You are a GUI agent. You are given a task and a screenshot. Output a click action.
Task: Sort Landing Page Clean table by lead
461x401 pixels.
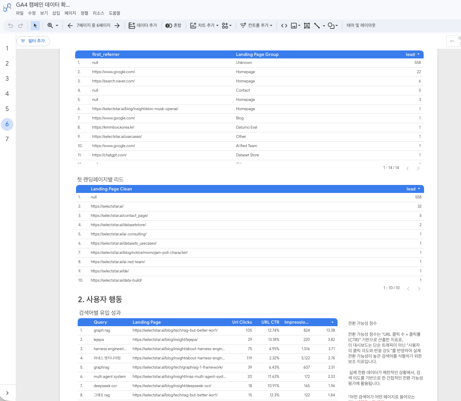pyautogui.click(x=413, y=189)
